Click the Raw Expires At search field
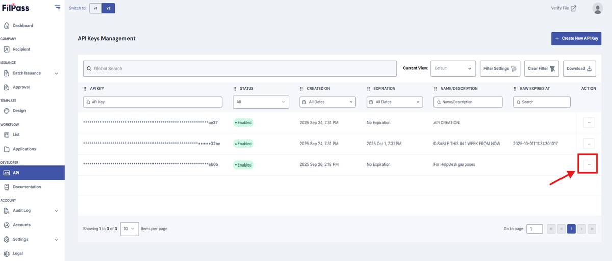This screenshot has width=612, height=261. pos(542,102)
